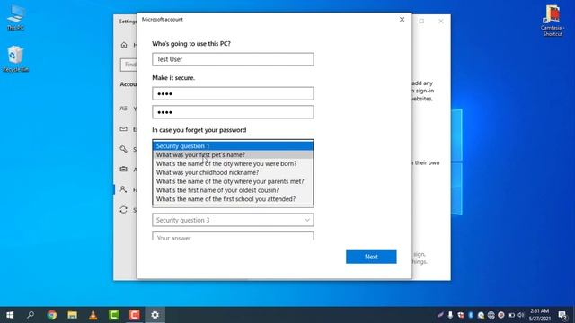Open Access work or school briefcase icon

point(124,170)
